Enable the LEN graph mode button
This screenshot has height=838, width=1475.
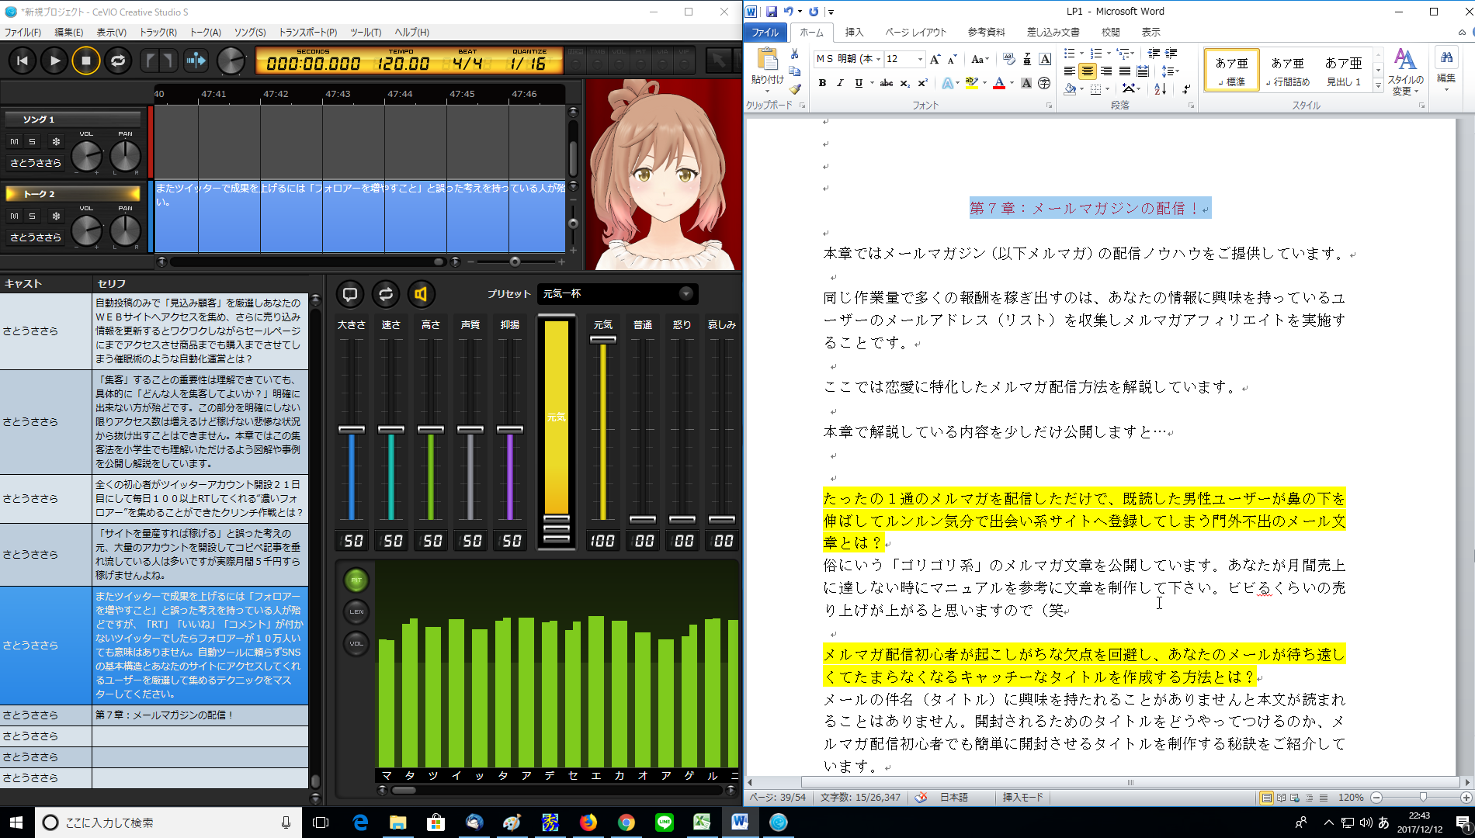[x=356, y=611]
